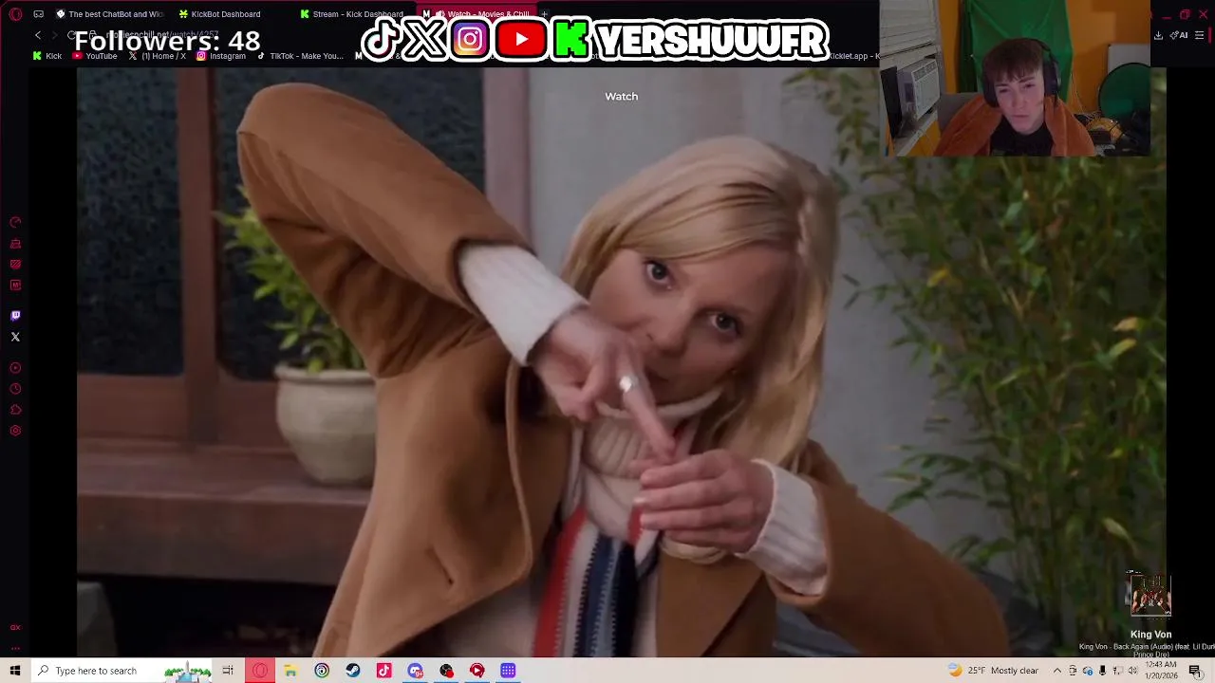Open the AI assistant icon in toolbar
Screen dimensions: 1215x683
(x=1180, y=35)
